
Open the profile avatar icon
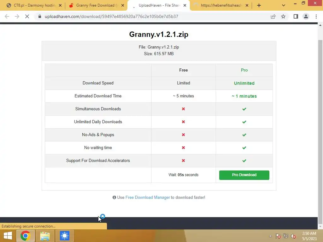(306, 16)
